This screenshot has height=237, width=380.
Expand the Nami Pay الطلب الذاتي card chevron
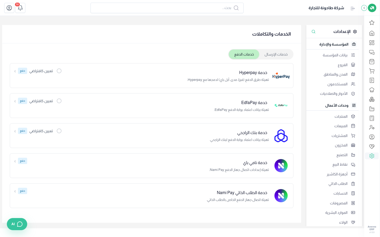(15, 191)
